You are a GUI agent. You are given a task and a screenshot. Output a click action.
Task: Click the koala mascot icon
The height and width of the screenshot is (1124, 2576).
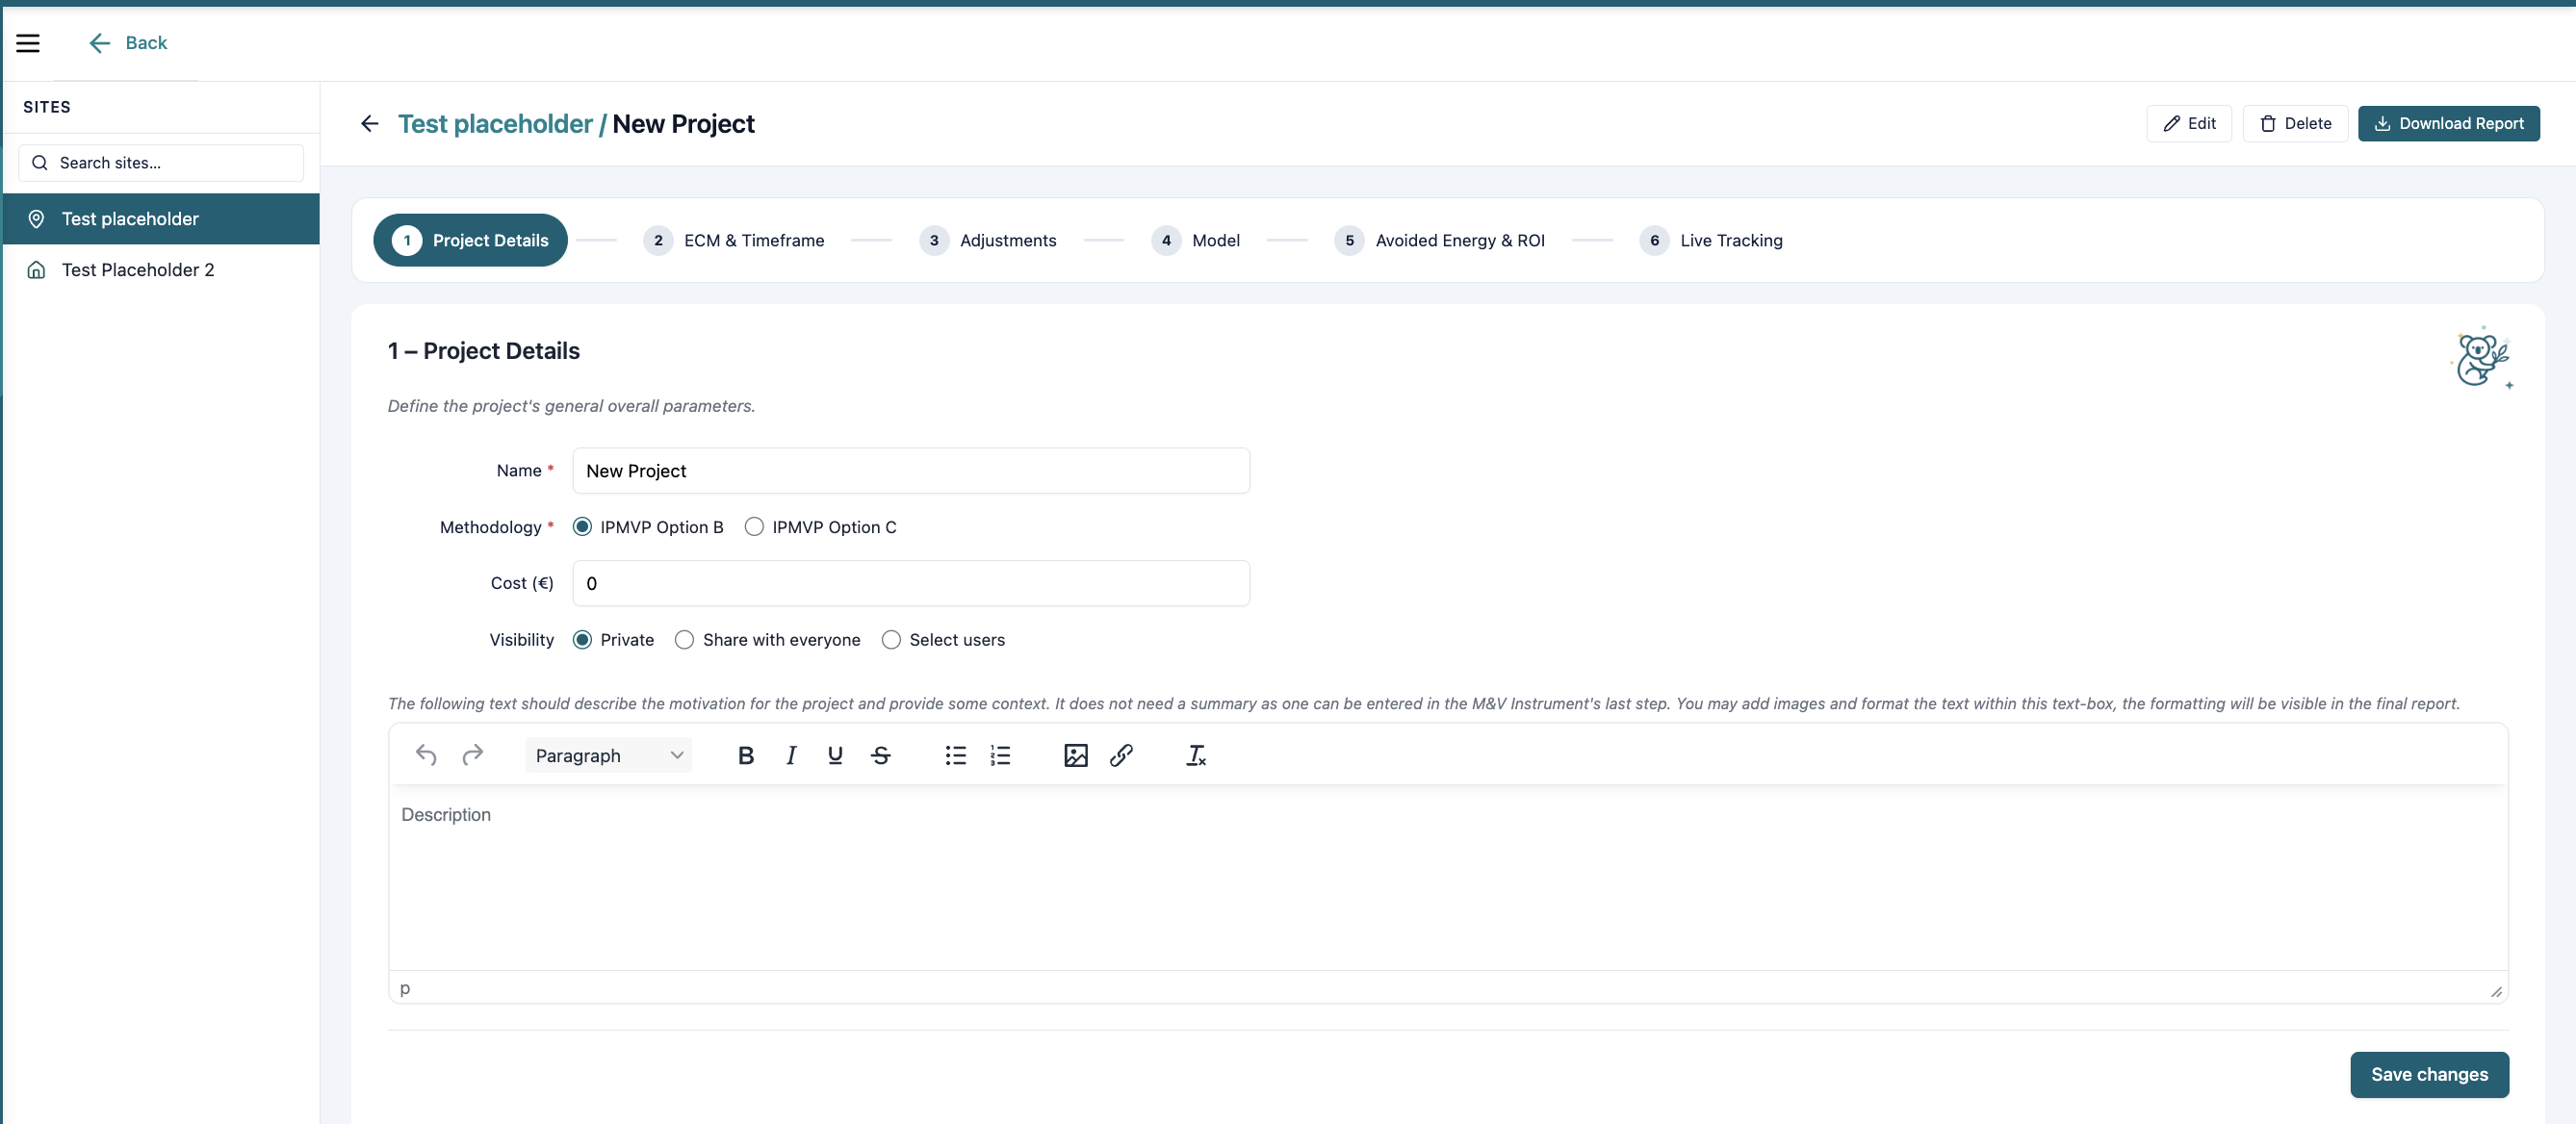(x=2482, y=358)
